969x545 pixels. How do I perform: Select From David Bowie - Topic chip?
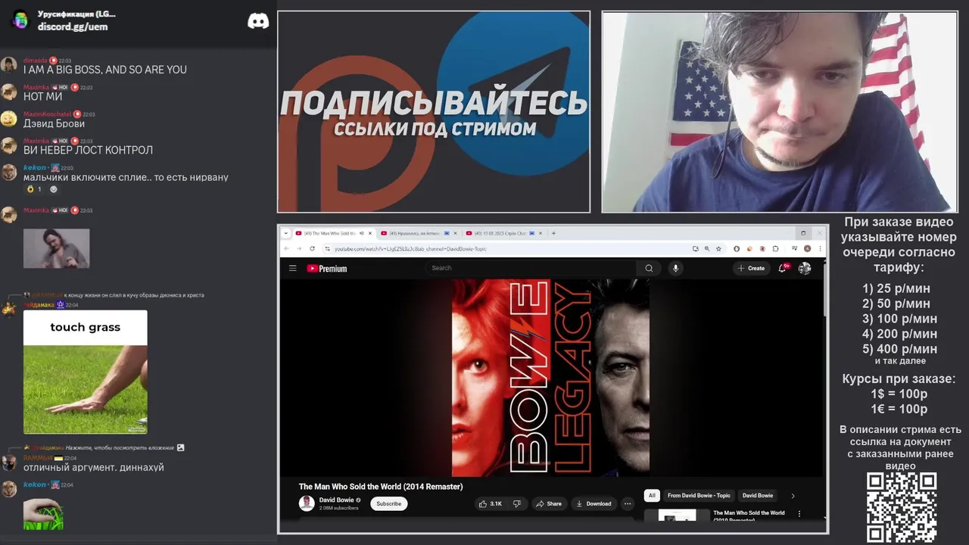[x=699, y=496]
